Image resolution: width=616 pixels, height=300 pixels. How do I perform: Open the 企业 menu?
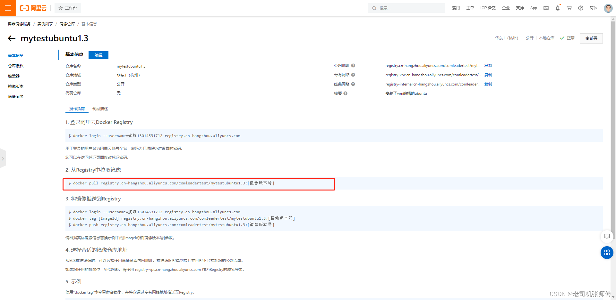click(x=506, y=8)
